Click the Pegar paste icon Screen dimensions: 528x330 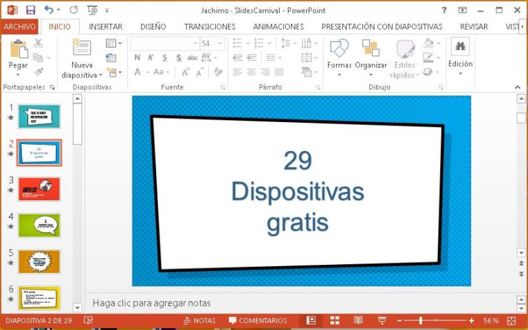[x=19, y=49]
